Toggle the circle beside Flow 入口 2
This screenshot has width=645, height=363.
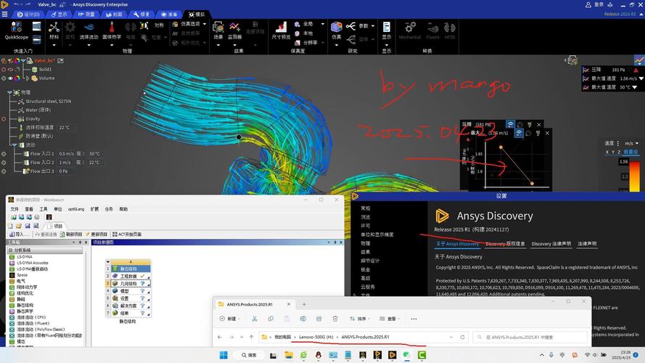(4, 163)
